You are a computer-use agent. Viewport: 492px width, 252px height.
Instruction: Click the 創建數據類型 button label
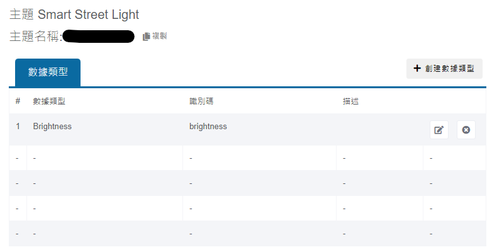pyautogui.click(x=449, y=68)
